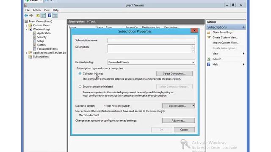Click the Select Events... button
This screenshot has height=152, width=271.
tap(177, 106)
